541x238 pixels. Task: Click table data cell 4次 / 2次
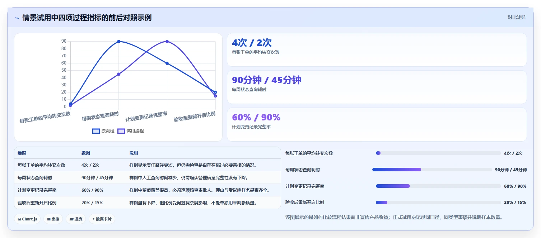[90, 165]
